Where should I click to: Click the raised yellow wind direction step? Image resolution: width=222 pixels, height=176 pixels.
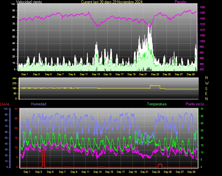coord(155,86)
